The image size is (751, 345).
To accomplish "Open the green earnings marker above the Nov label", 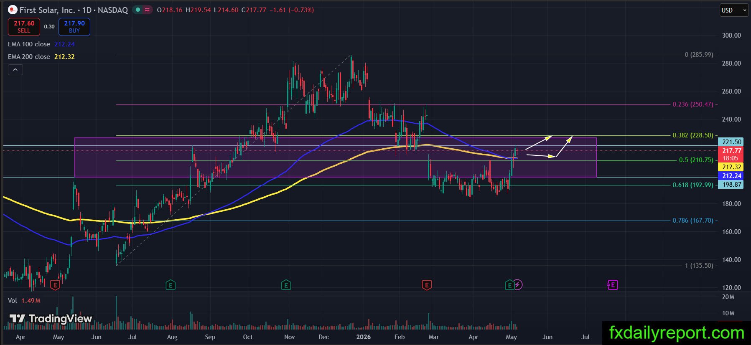I will click(x=286, y=285).
